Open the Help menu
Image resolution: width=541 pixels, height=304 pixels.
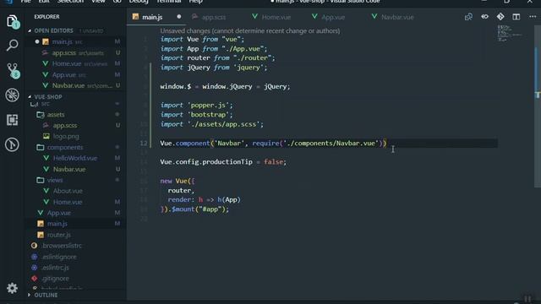point(195,2)
